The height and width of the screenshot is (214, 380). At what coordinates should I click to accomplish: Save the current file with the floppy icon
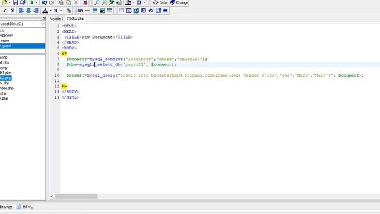click(x=15, y=2)
